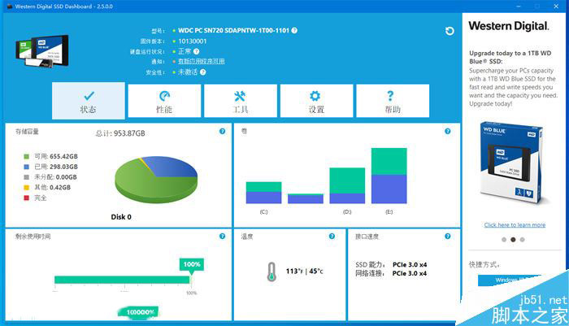Click the (E:) volume bar
569x326 pixels.
[x=389, y=176]
